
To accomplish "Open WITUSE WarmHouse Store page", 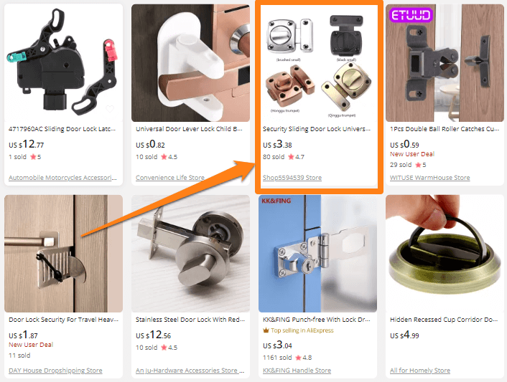I will tap(429, 178).
